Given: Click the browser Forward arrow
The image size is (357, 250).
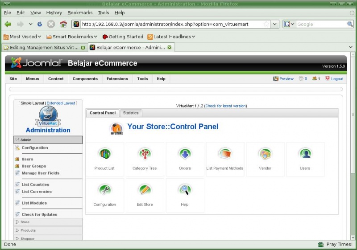Looking at the screenshot, I should (x=20, y=24).
